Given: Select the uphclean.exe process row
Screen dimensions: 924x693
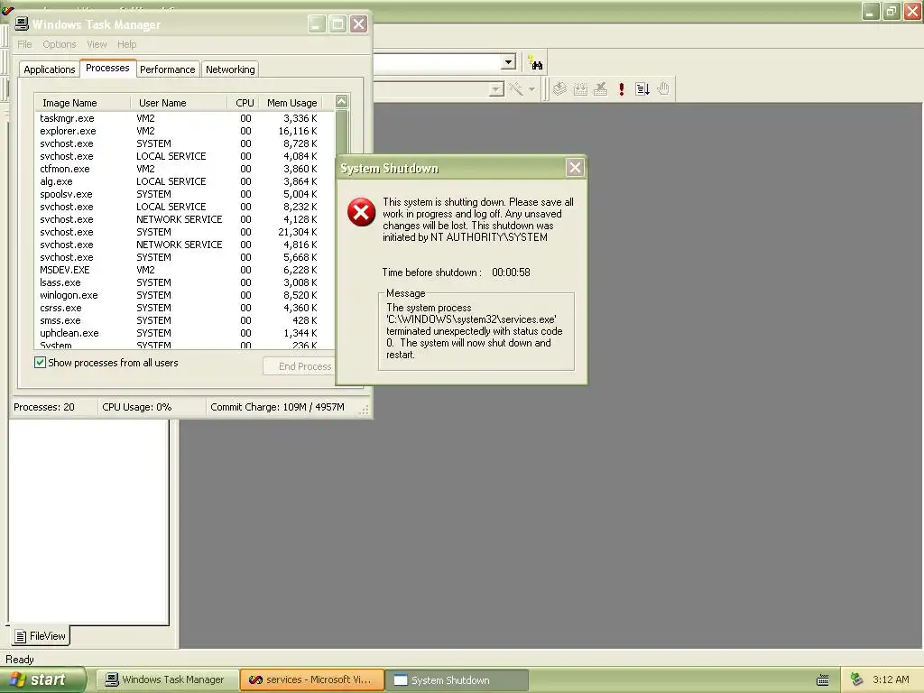Looking at the screenshot, I should (184, 333).
